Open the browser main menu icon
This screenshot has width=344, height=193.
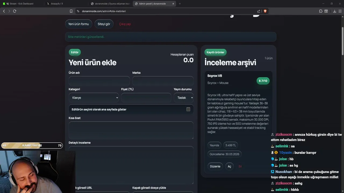pyautogui.click(x=340, y=11)
